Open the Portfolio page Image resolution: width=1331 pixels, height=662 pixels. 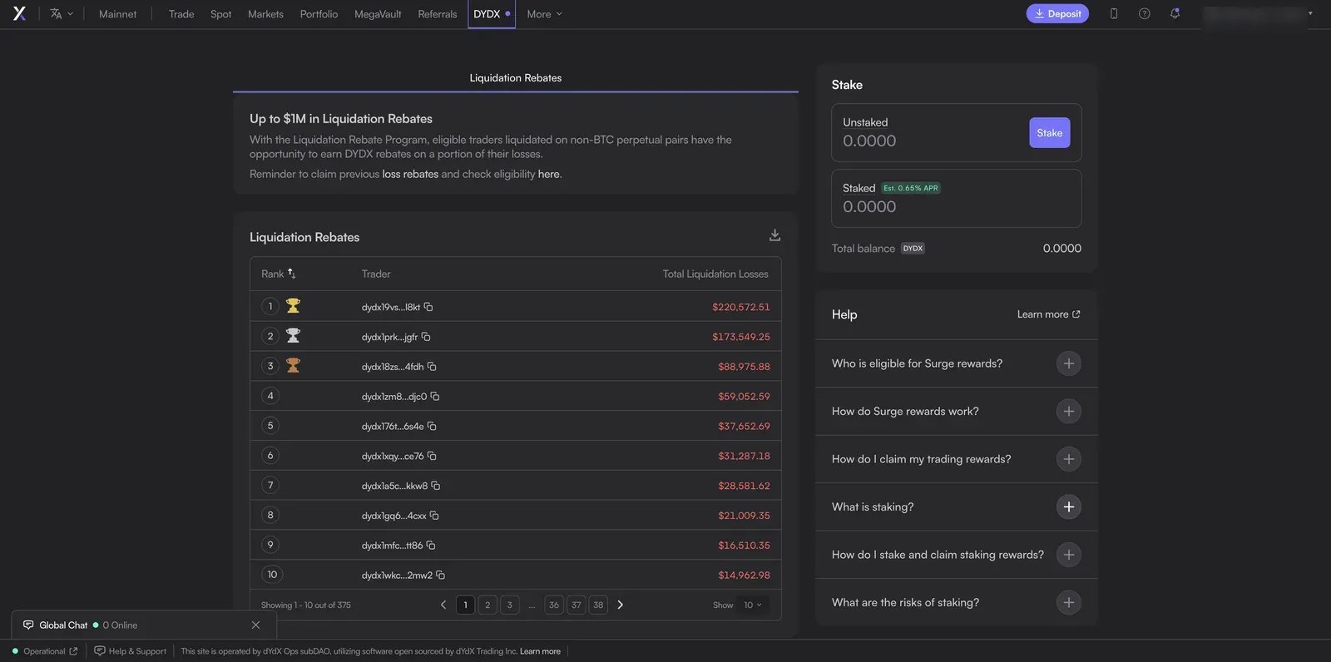coord(319,14)
